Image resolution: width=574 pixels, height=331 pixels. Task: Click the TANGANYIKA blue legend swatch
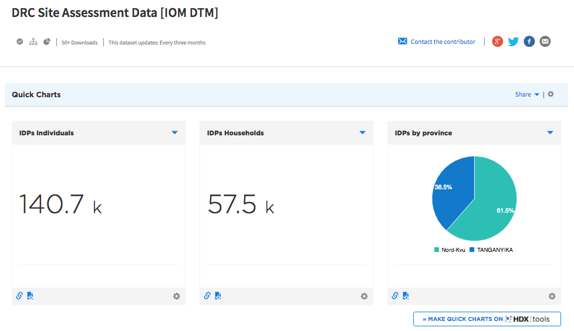click(472, 250)
